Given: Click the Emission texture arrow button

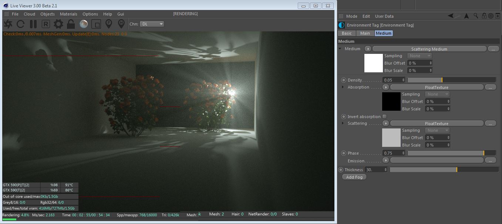Looking at the screenshot, I should click(385, 160).
